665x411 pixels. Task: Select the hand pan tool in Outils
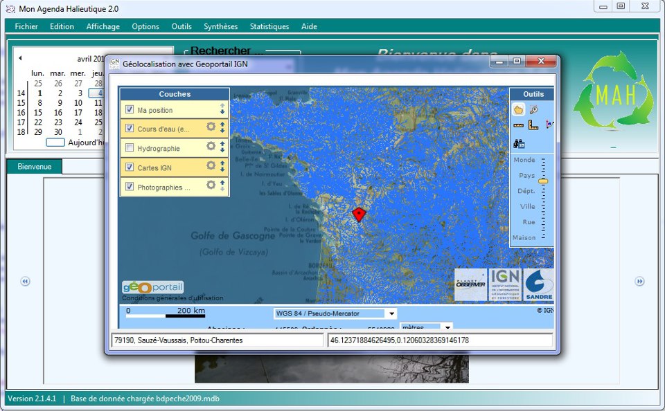[518, 110]
